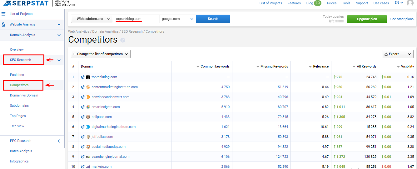Expand the PPC Research chevron
The image size is (417, 169).
click(59, 141)
